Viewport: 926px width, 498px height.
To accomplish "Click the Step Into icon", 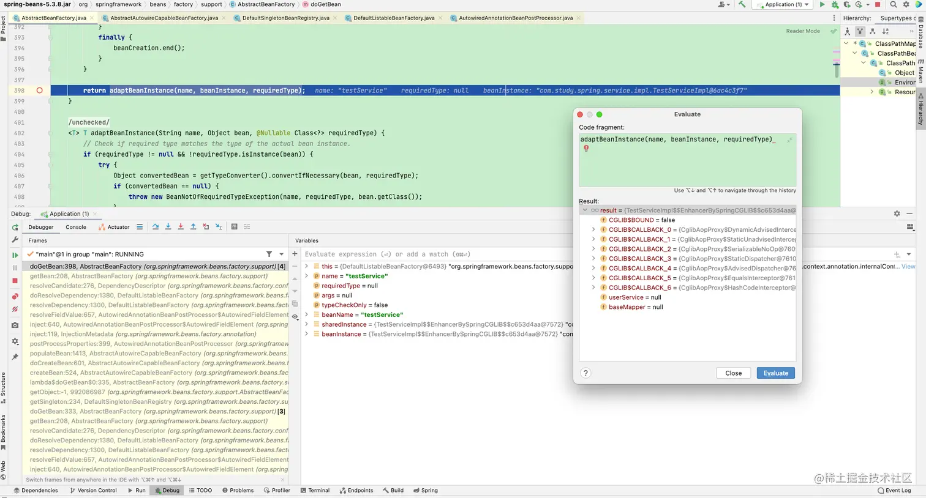I will pos(168,227).
